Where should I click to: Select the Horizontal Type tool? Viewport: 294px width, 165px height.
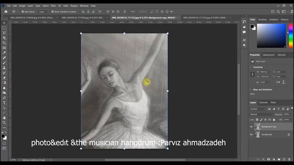(x=4, y=103)
